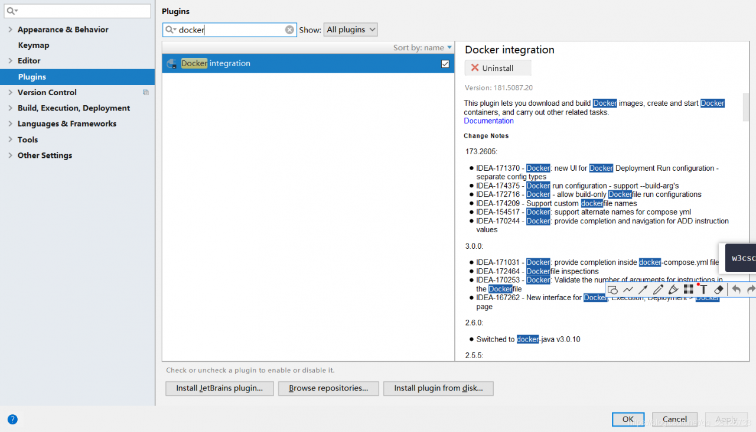The image size is (756, 432).
Task: Click Install JetBrains plugin... button
Action: click(219, 388)
